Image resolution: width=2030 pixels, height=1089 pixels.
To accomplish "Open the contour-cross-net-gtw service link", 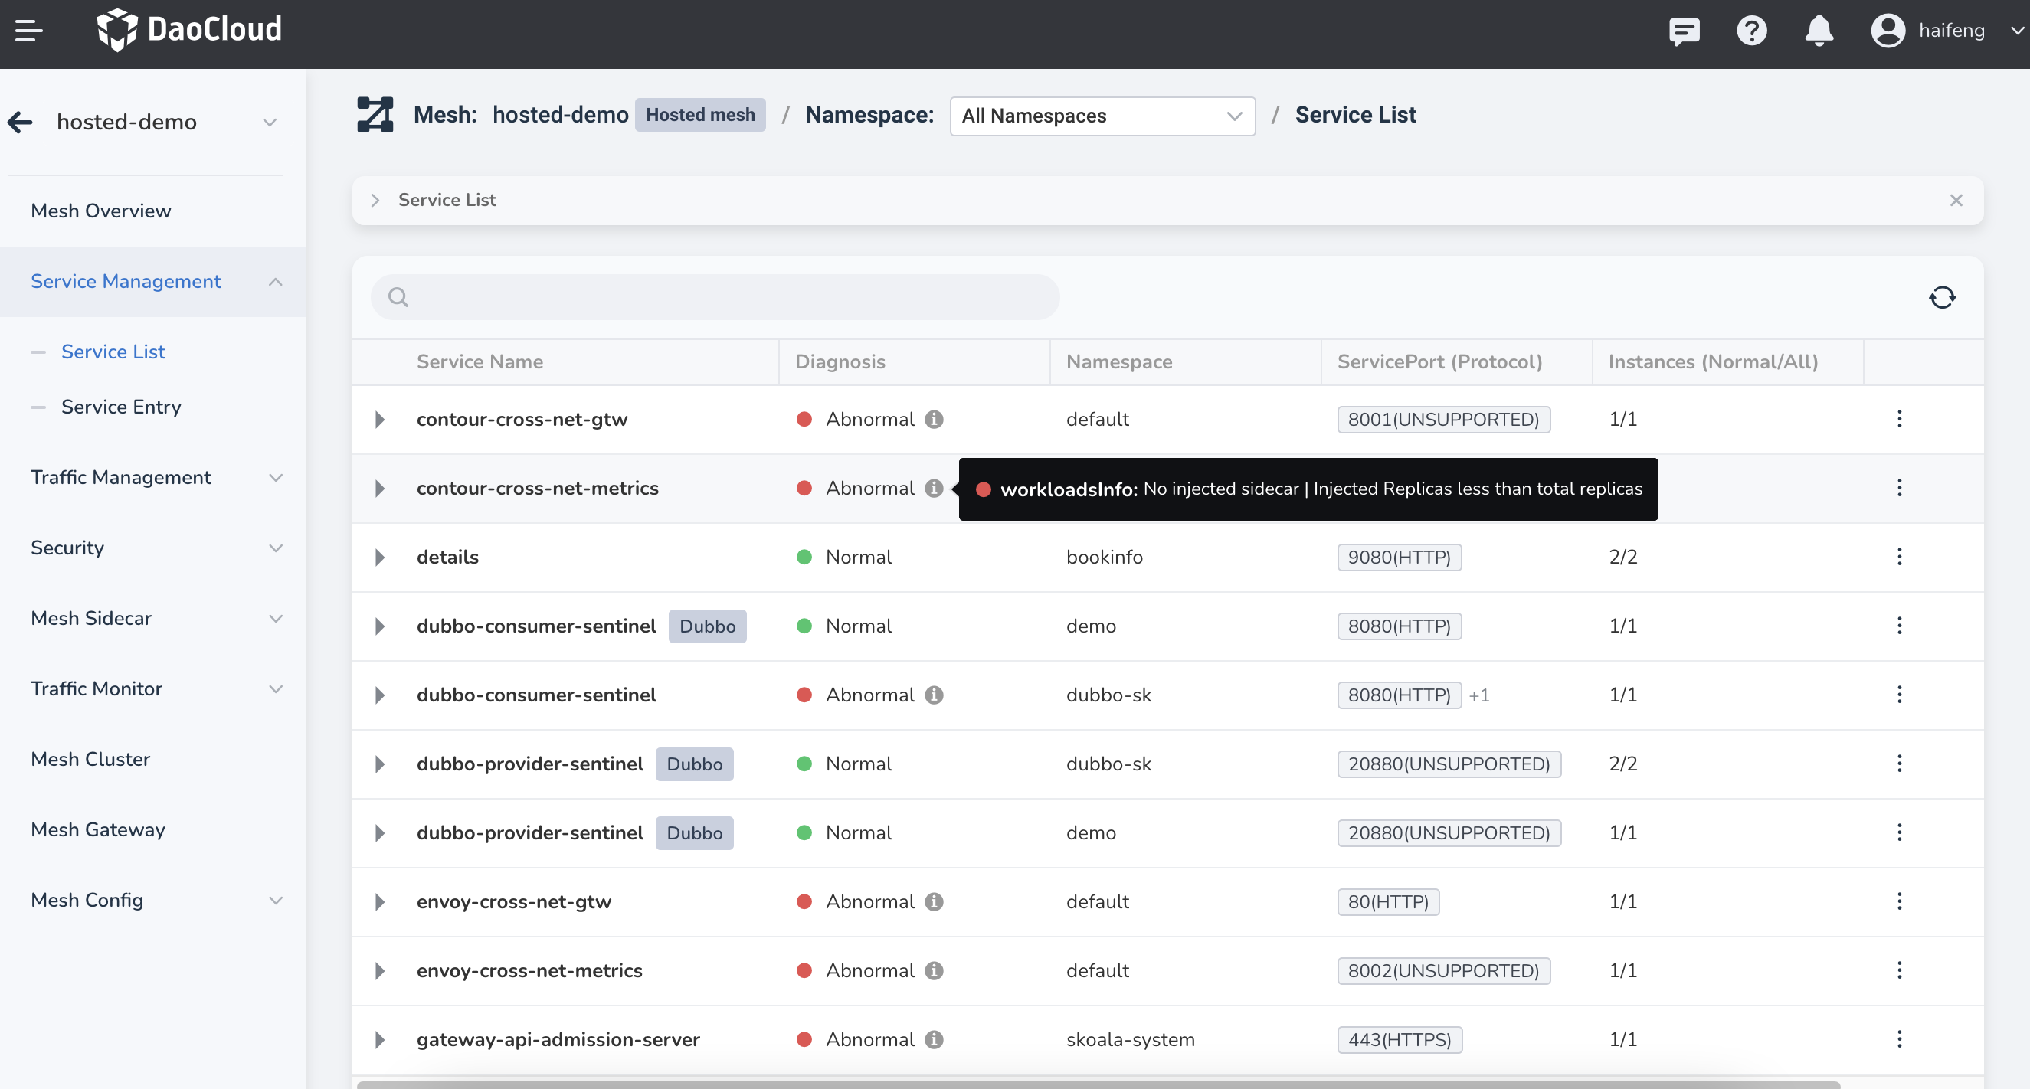I will click(522, 419).
